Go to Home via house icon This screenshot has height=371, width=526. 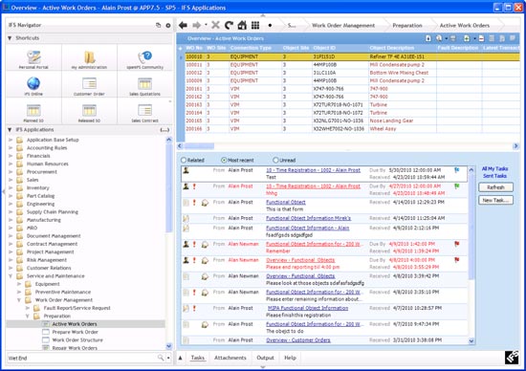click(x=242, y=25)
